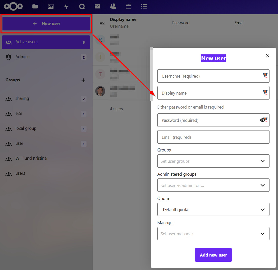Viewport: 278px width, 270px height.
Task: Open the Photos app
Action: [x=51, y=6]
